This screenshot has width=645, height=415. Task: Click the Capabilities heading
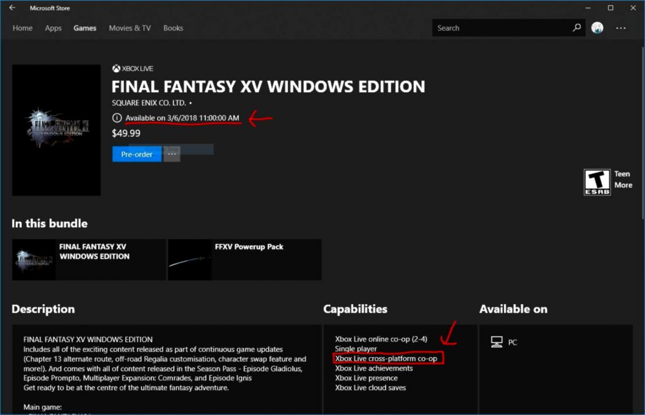[x=355, y=309]
